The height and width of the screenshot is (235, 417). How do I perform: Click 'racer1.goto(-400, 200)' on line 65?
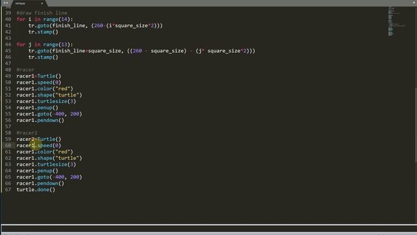coord(50,177)
